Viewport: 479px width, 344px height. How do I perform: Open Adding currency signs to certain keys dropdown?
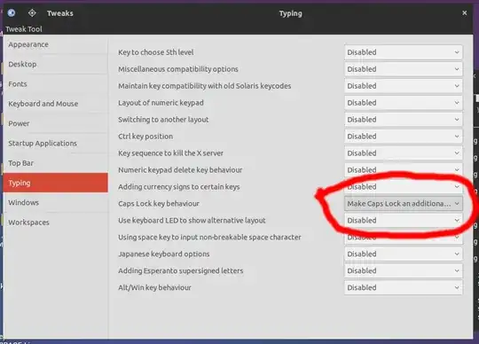point(404,186)
